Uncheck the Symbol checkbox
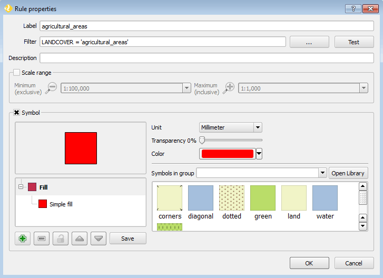383x278 pixels. pyautogui.click(x=16, y=112)
